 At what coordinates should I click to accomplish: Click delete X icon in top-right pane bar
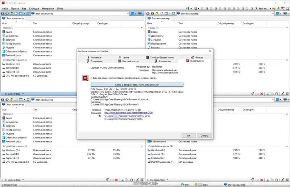tap(261, 94)
